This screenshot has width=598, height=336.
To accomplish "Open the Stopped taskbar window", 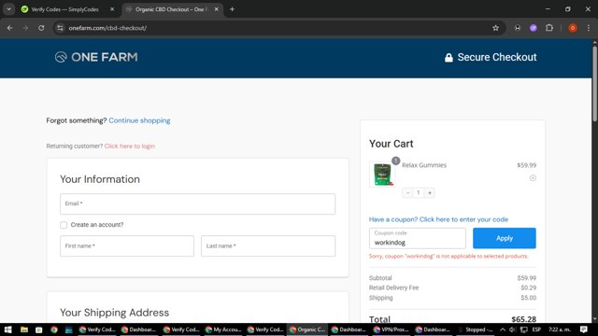I will [x=476, y=329].
